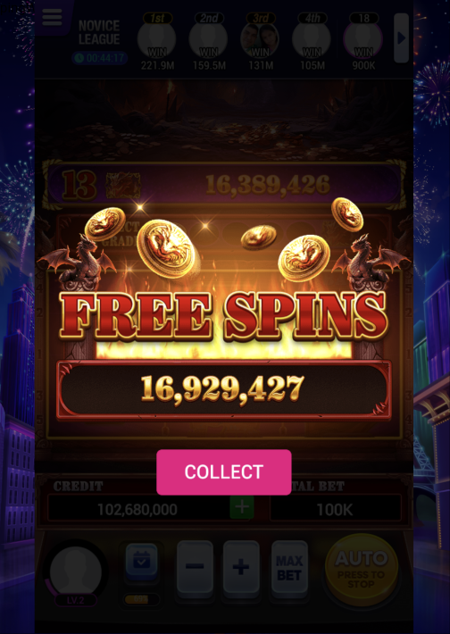This screenshot has width=450, height=634.
Task: View the 3rd place player photo
Action: (260, 40)
